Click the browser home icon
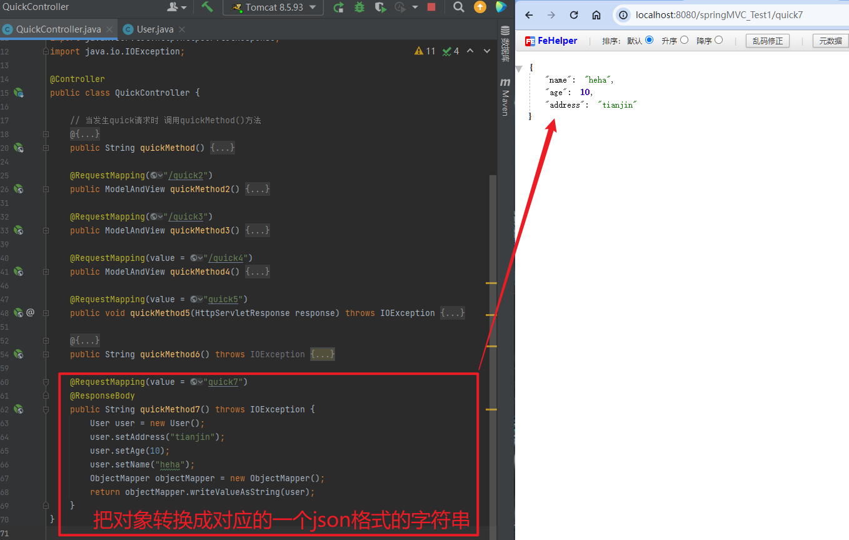The width and height of the screenshot is (849, 540). point(596,15)
